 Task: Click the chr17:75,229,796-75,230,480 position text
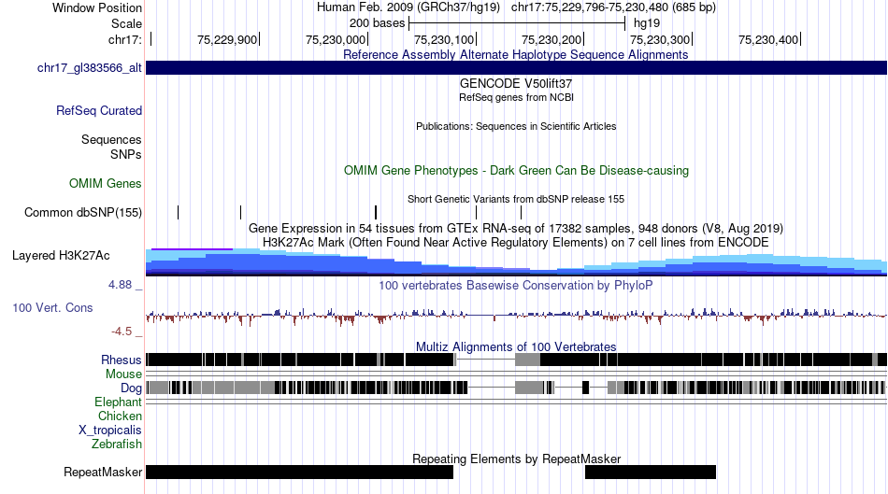(x=613, y=7)
